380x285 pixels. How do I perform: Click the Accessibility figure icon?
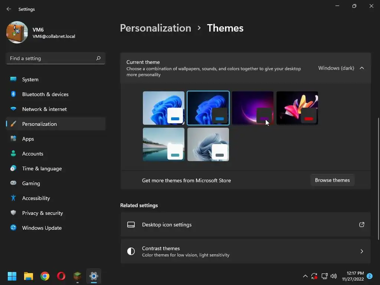[x=13, y=198]
